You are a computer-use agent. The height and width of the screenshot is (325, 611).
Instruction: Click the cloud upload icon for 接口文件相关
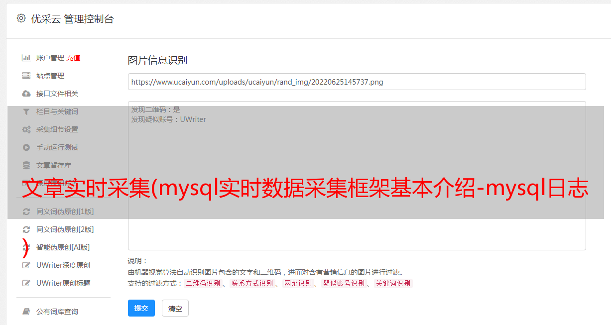pyautogui.click(x=26, y=94)
